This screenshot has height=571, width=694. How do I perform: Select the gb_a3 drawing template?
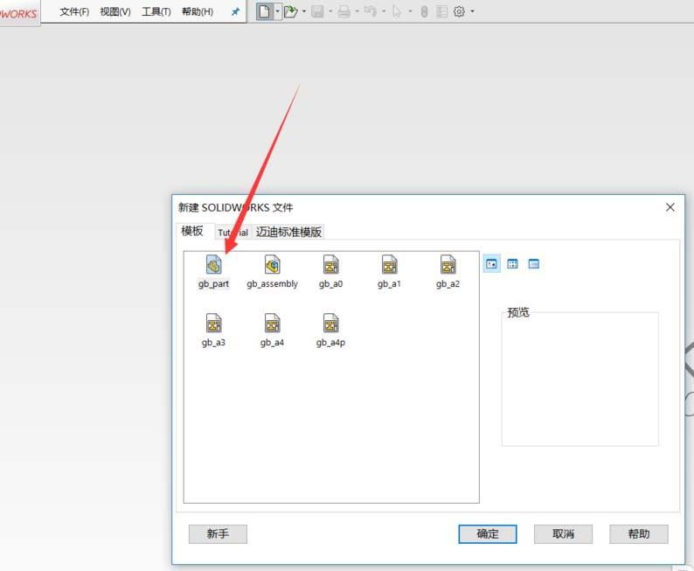click(214, 331)
